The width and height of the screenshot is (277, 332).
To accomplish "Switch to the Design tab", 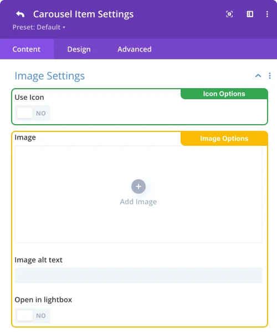I will click(x=79, y=49).
